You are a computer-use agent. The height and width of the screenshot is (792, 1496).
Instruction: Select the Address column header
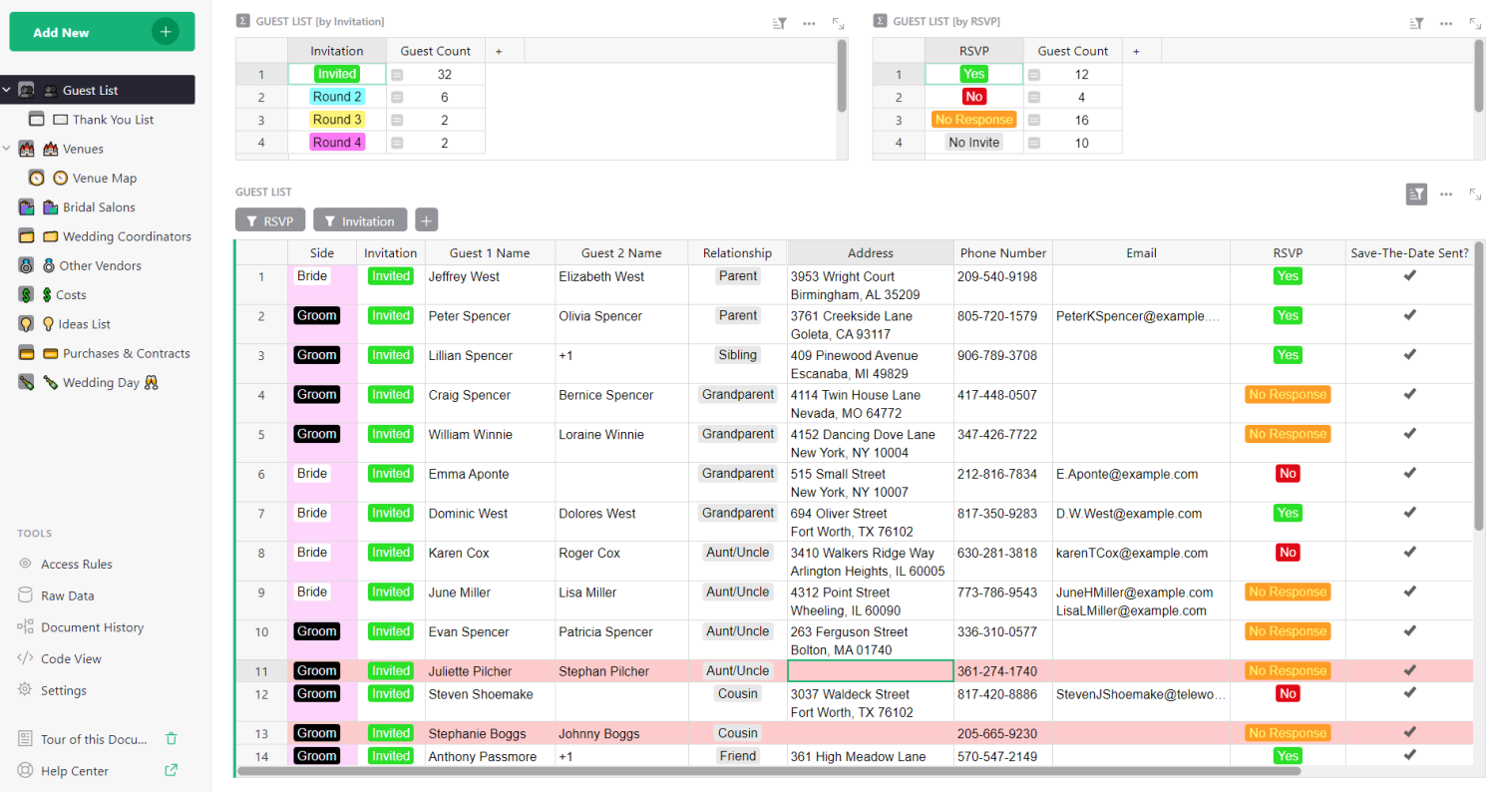tap(871, 252)
